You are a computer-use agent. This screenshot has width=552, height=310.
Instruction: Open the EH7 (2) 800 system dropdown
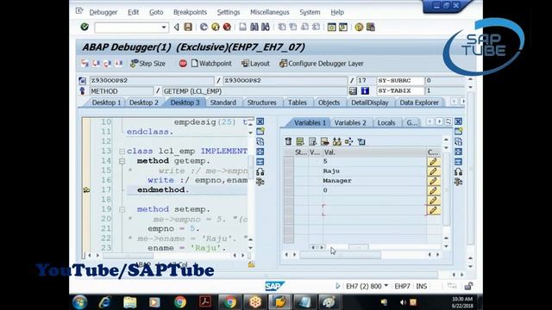click(x=386, y=286)
